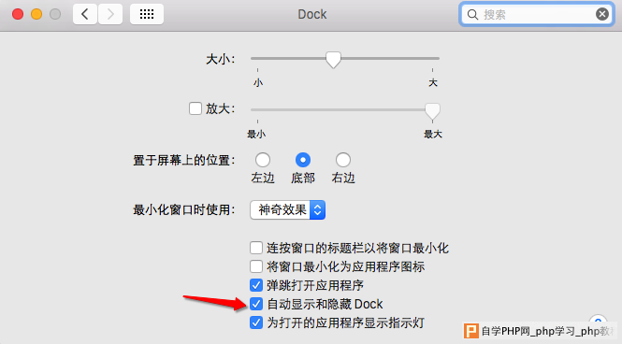The height and width of the screenshot is (344, 622).
Task: Toggle 连按窗口的标题栏以将窗口最小化 checkbox
Action: (256, 248)
